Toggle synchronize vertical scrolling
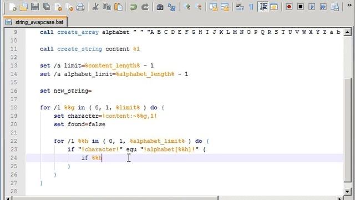 213,7
